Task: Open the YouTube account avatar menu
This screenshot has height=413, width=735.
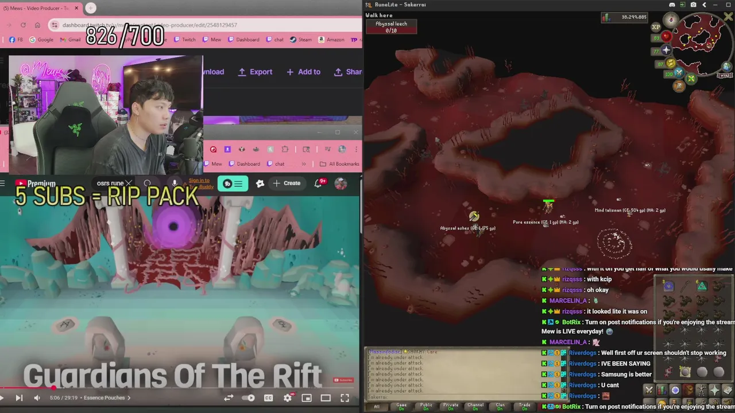Action: (341, 184)
